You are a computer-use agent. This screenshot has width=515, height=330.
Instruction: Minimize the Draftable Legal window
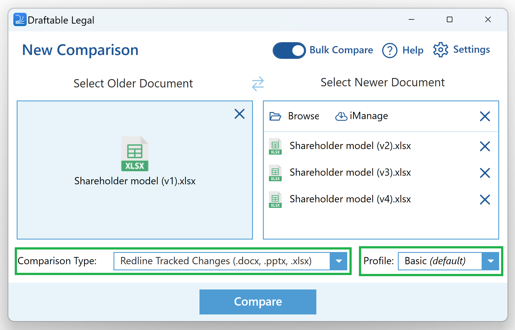click(411, 19)
